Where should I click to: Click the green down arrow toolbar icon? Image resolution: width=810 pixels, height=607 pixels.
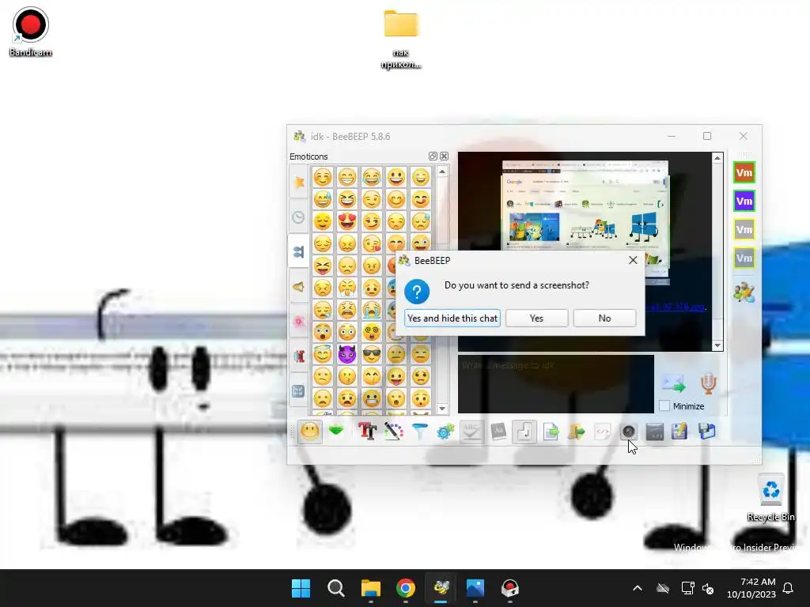click(x=336, y=431)
